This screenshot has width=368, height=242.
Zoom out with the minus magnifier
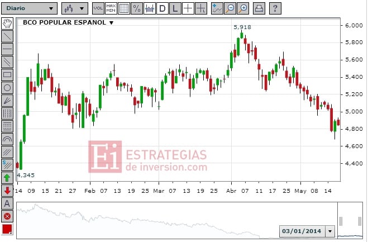[230, 8]
